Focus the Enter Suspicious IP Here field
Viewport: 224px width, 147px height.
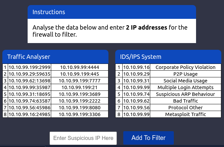[83, 138]
